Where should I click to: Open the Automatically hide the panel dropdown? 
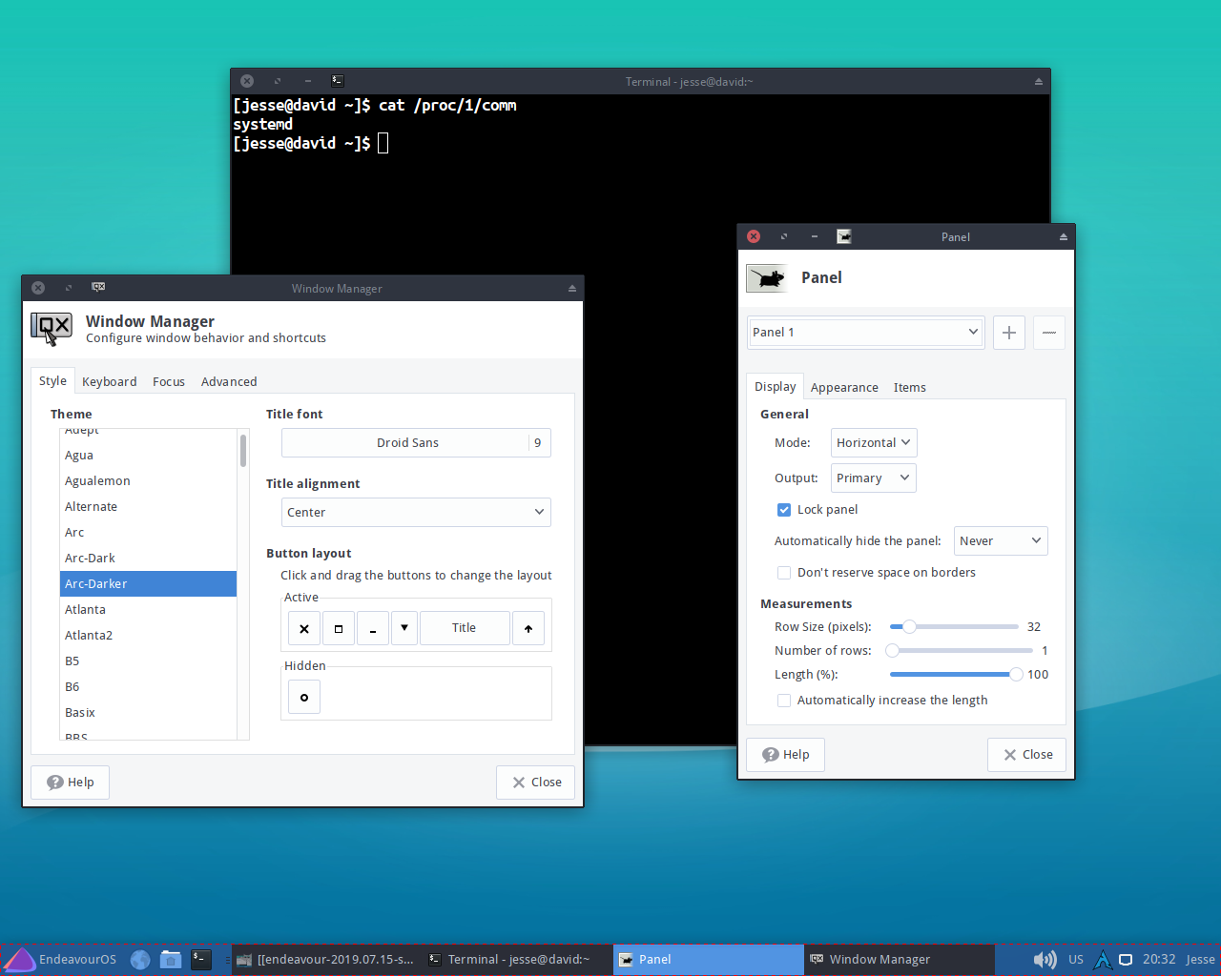(x=1001, y=541)
